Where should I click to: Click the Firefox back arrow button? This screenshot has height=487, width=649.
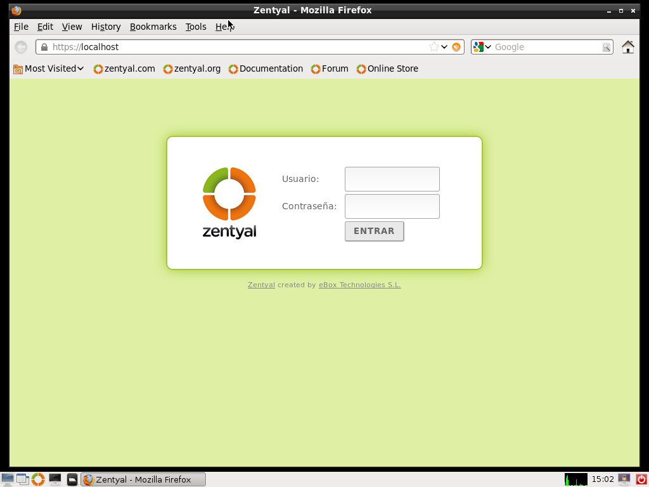coord(21,47)
